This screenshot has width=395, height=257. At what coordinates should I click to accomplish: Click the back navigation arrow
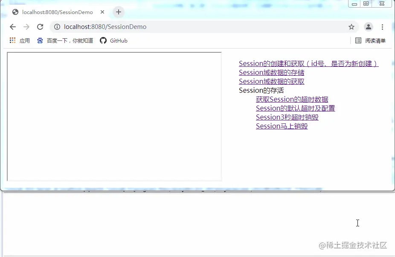click(x=13, y=26)
